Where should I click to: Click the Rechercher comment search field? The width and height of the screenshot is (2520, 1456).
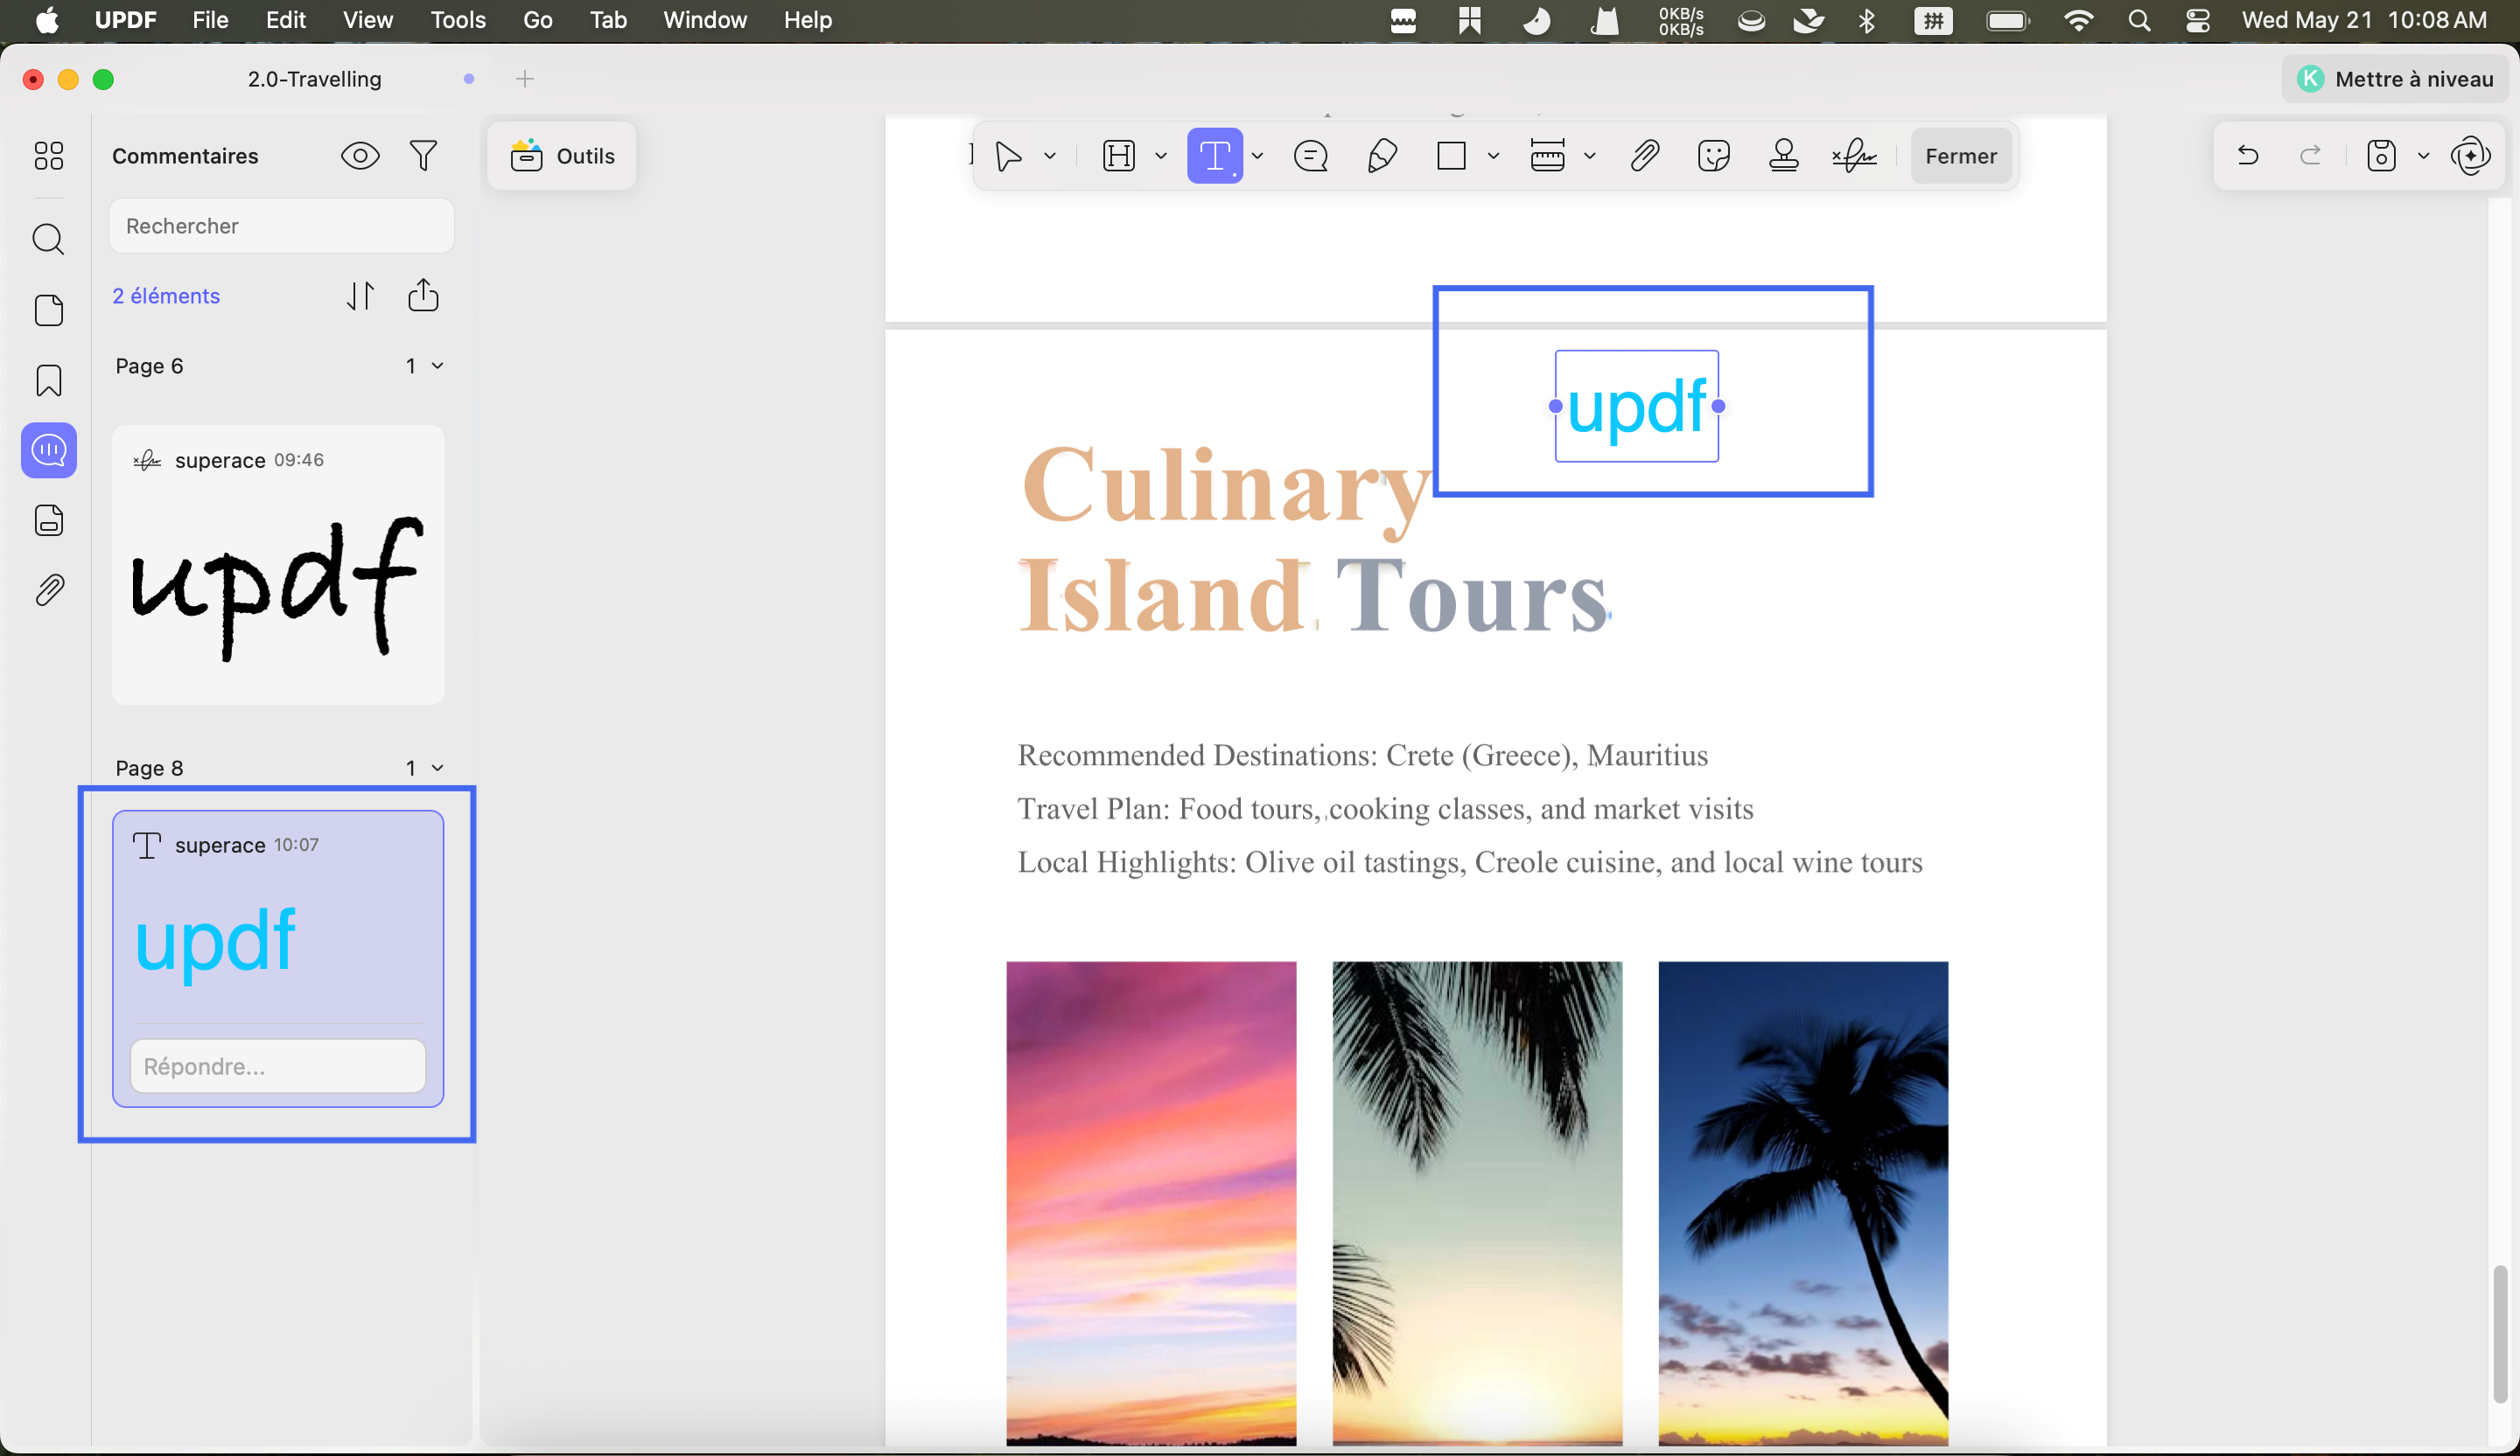281,226
